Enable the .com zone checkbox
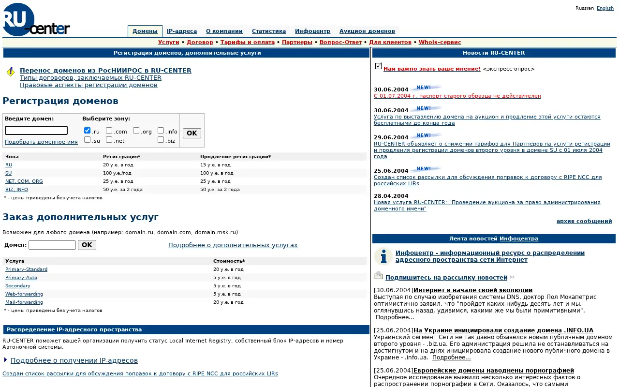The height and width of the screenshot is (387, 619). pos(109,131)
